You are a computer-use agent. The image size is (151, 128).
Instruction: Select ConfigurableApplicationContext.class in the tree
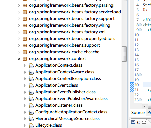[x=71, y=112]
